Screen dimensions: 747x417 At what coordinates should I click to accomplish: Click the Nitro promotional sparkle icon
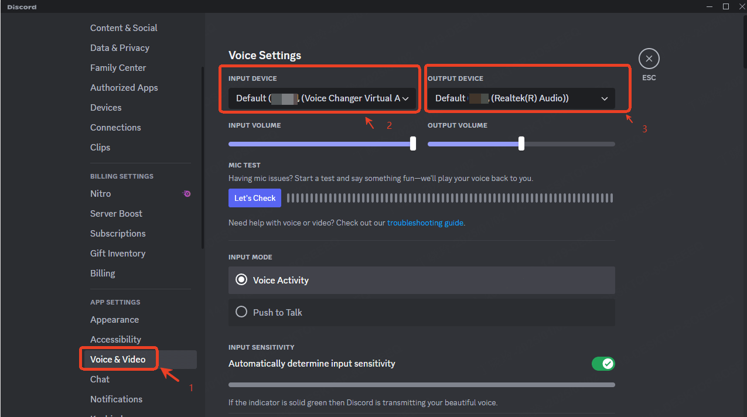[186, 193]
